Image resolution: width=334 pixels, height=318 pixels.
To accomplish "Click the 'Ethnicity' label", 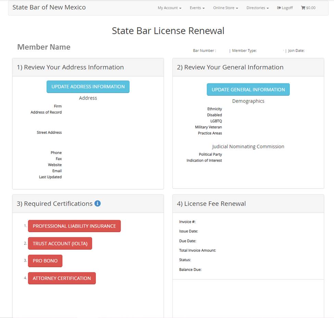I will 214,109.
